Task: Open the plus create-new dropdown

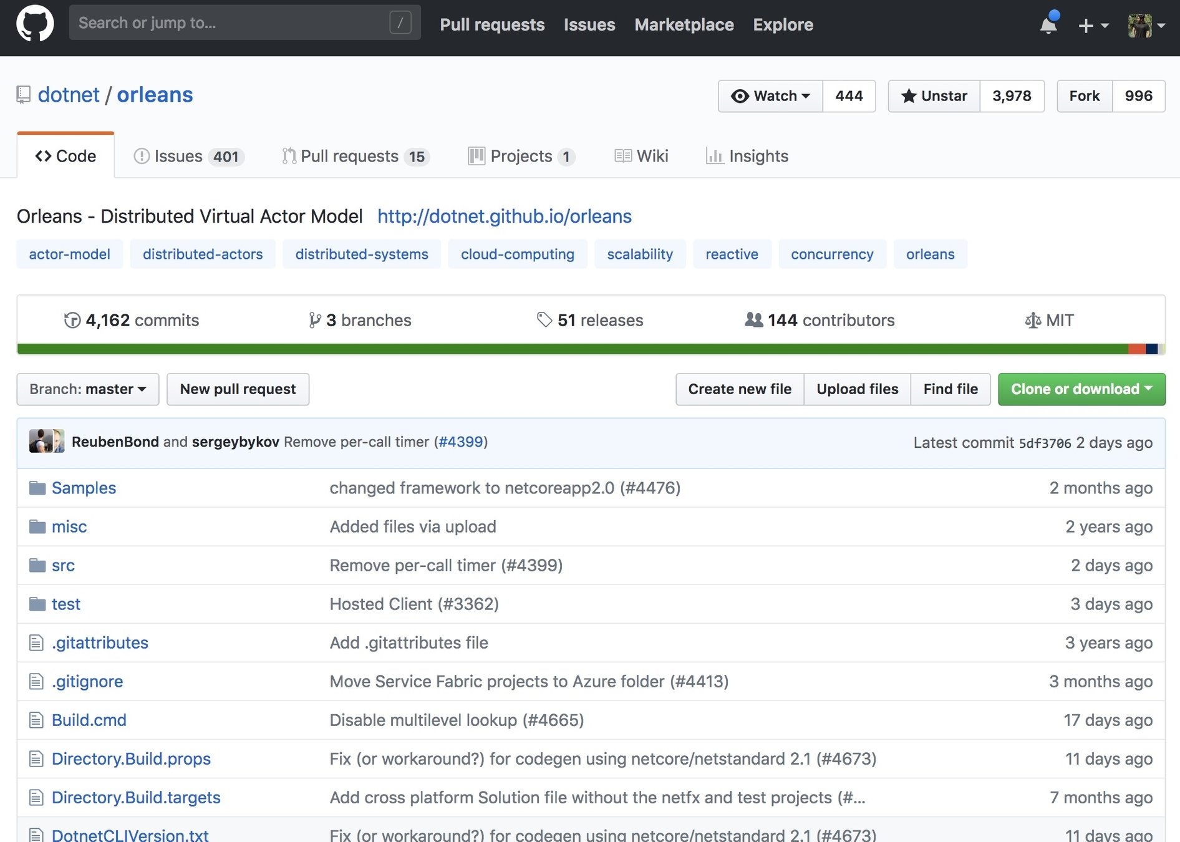Action: (x=1093, y=25)
